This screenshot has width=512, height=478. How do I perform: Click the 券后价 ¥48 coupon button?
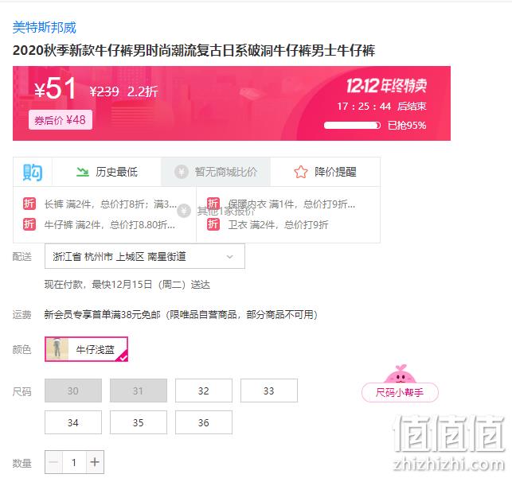[x=60, y=120]
